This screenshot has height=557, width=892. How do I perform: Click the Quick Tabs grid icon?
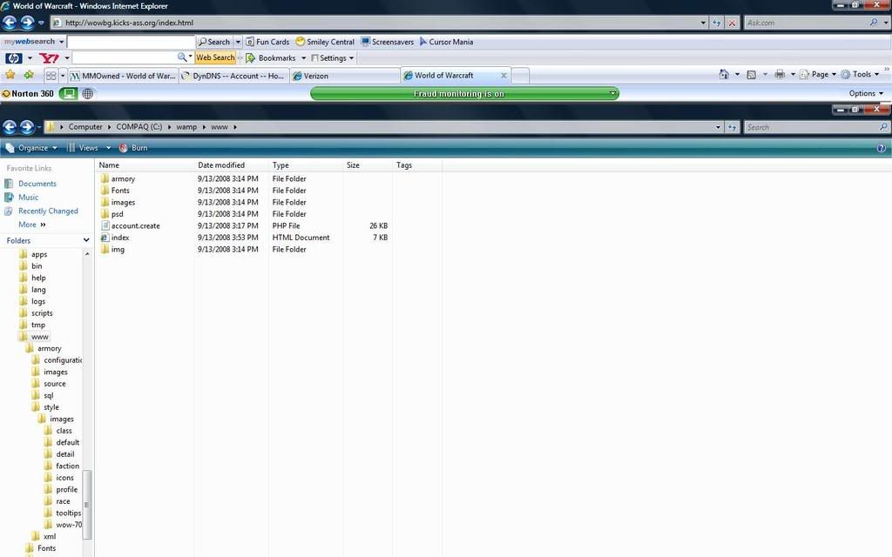51,76
